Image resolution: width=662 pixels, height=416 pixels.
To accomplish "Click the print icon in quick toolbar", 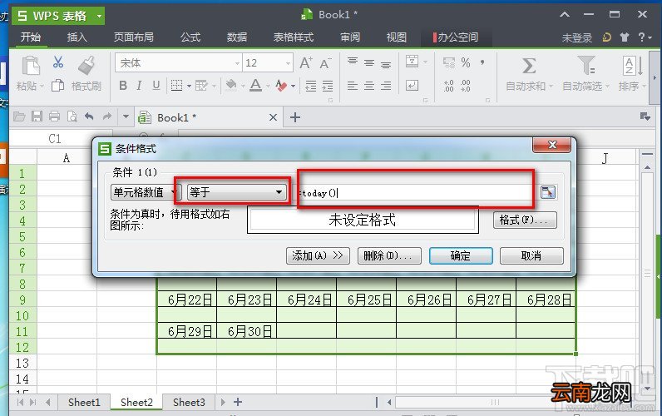I will 54,116.
